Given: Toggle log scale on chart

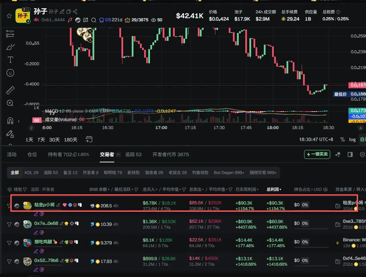Looking at the screenshot, I should click(x=352, y=139).
